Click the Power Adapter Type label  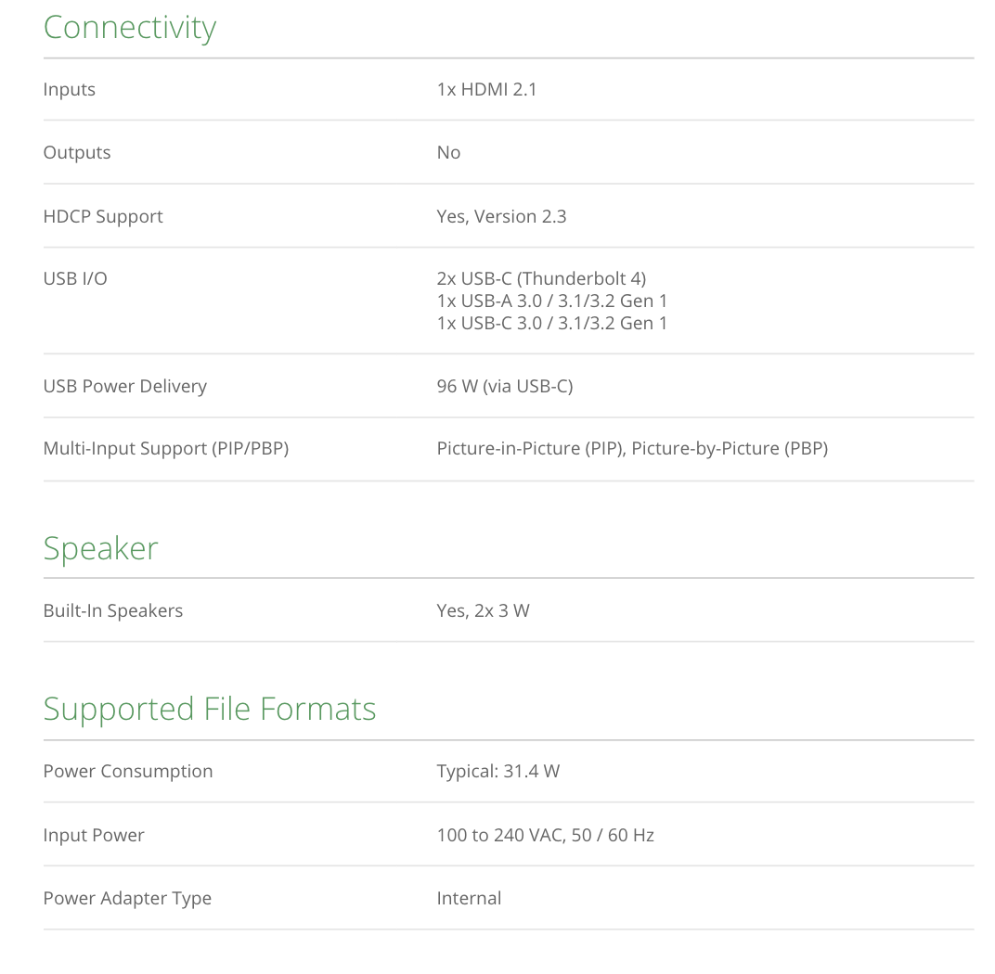point(127,899)
